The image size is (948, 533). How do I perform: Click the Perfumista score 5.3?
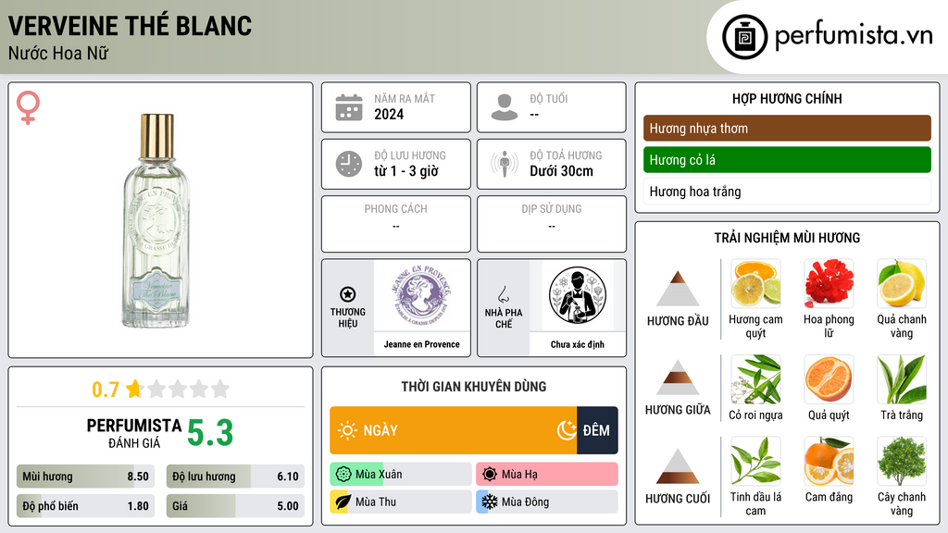point(210,433)
